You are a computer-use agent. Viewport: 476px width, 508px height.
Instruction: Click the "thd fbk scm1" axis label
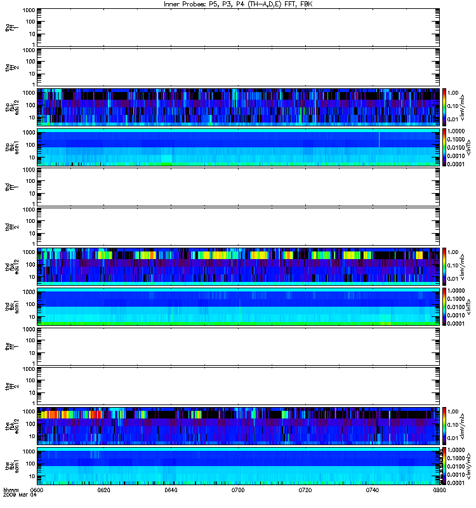click(12, 307)
